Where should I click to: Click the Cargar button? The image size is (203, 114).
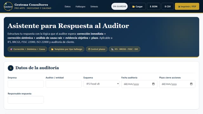pyautogui.click(x=137, y=6)
